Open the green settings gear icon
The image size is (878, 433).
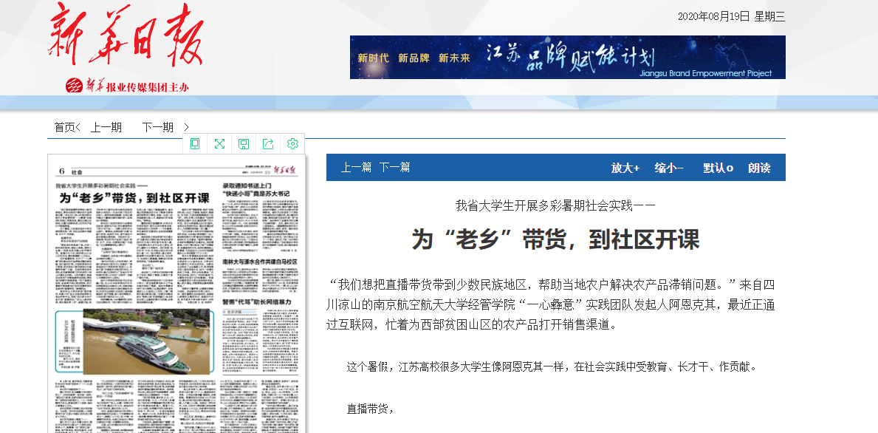[x=292, y=143]
